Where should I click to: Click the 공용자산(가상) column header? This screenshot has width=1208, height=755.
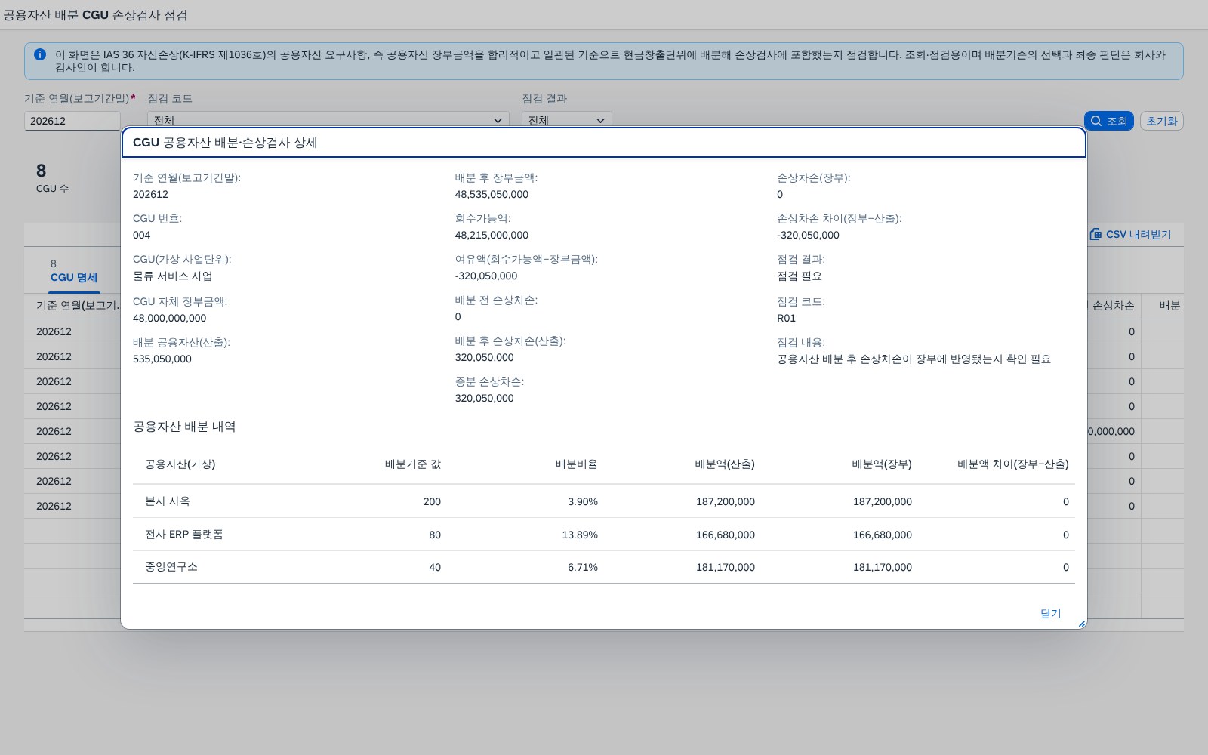[180, 464]
